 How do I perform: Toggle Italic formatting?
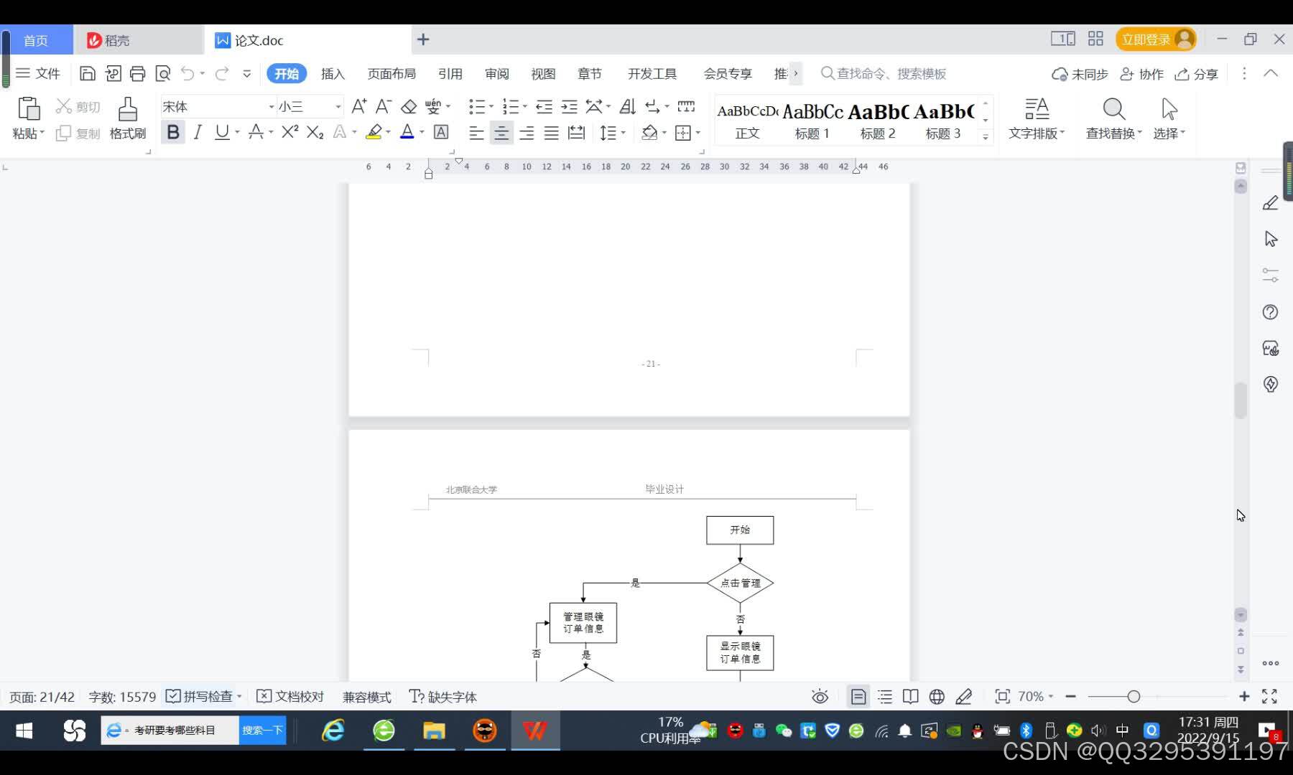pos(198,132)
